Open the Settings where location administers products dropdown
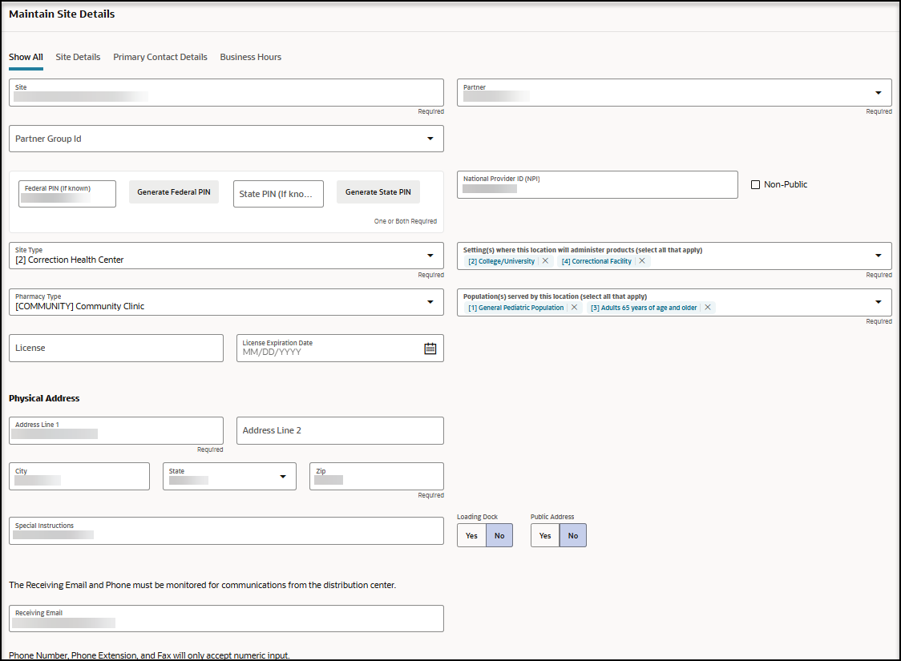 pyautogui.click(x=878, y=256)
